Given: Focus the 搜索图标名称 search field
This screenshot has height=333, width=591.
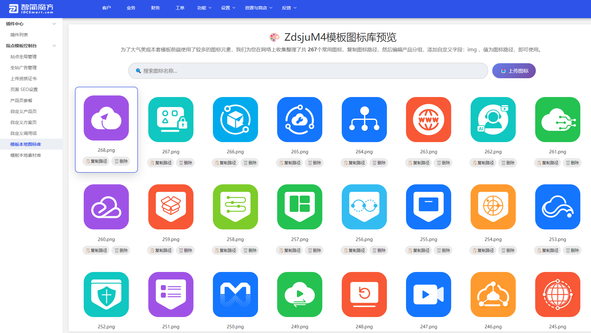Looking at the screenshot, I should (308, 71).
